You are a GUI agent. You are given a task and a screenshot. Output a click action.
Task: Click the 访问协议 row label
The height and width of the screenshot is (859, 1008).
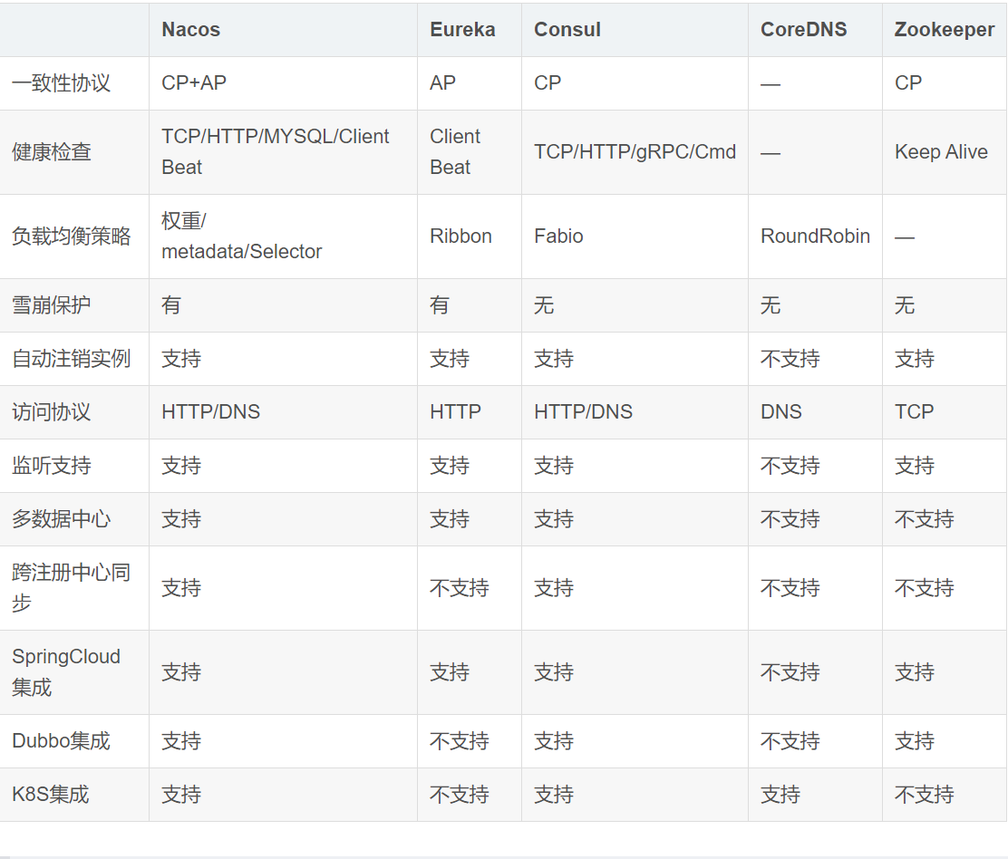point(52,412)
